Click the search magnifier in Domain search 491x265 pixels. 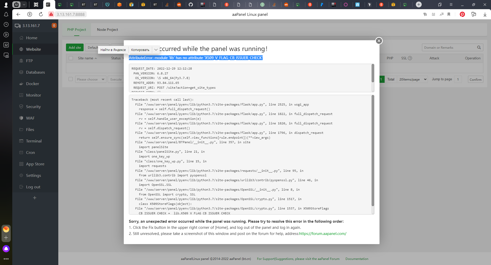[479, 47]
